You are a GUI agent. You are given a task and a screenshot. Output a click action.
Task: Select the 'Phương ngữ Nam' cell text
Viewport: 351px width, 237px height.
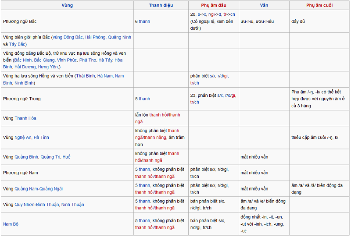20,173
